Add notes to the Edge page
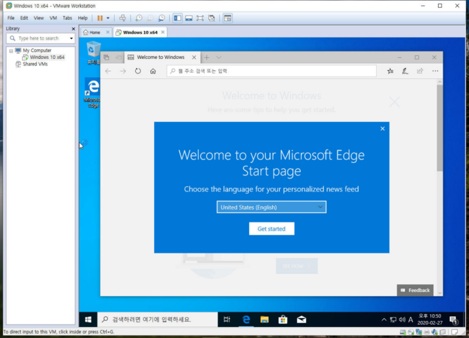Screen dimensions: 469x338 coord(405,71)
